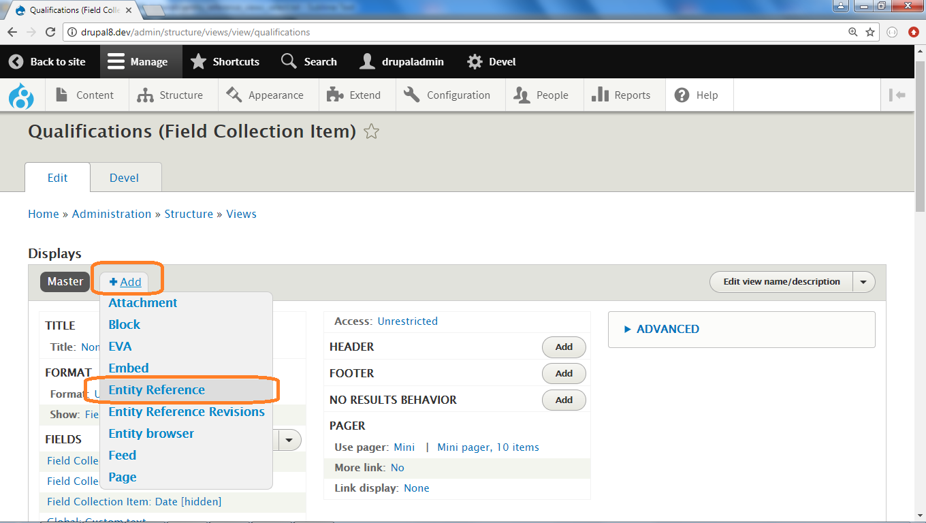Click Back to site

pos(47,61)
